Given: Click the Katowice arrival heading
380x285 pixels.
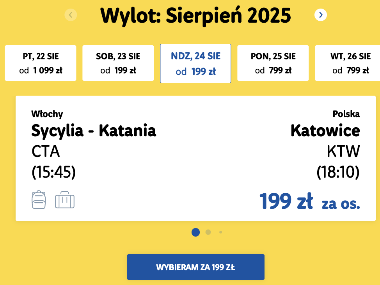Looking at the screenshot, I should tap(325, 130).
